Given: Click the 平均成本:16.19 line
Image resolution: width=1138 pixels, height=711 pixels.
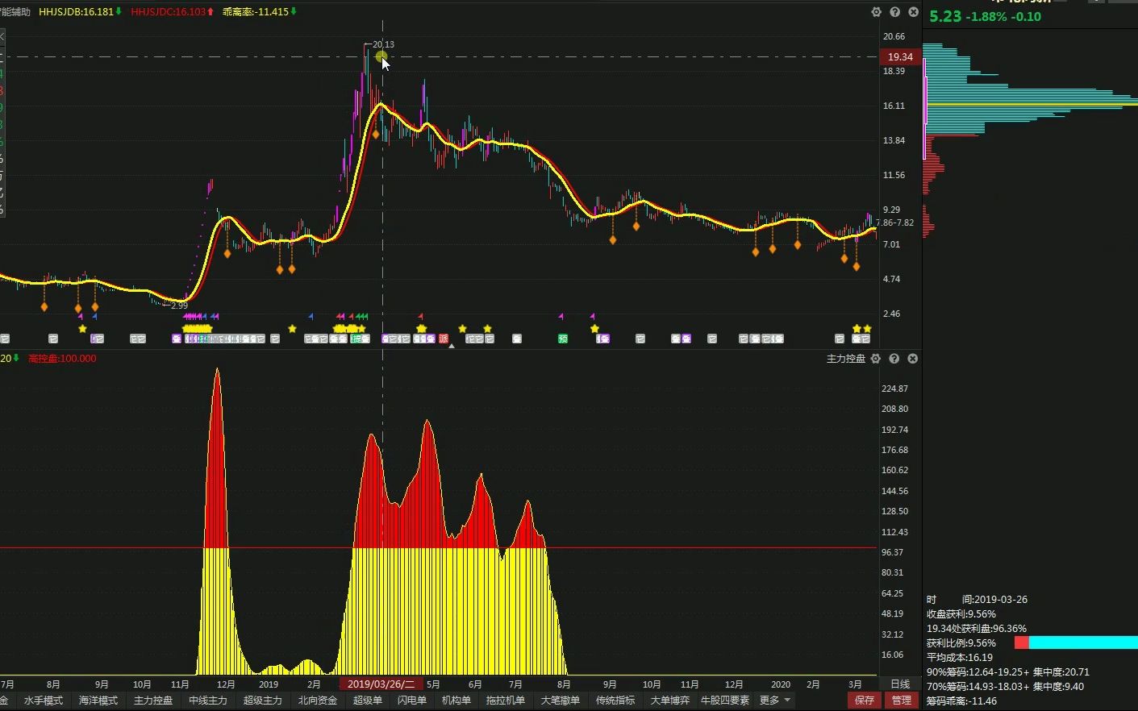Looking at the screenshot, I should point(960,657).
